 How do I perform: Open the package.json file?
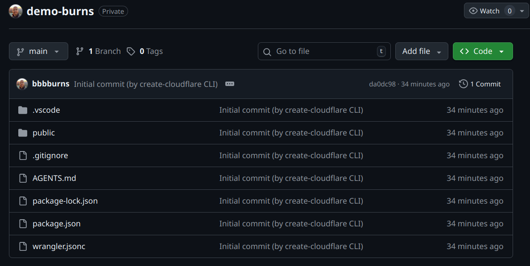[x=57, y=224]
